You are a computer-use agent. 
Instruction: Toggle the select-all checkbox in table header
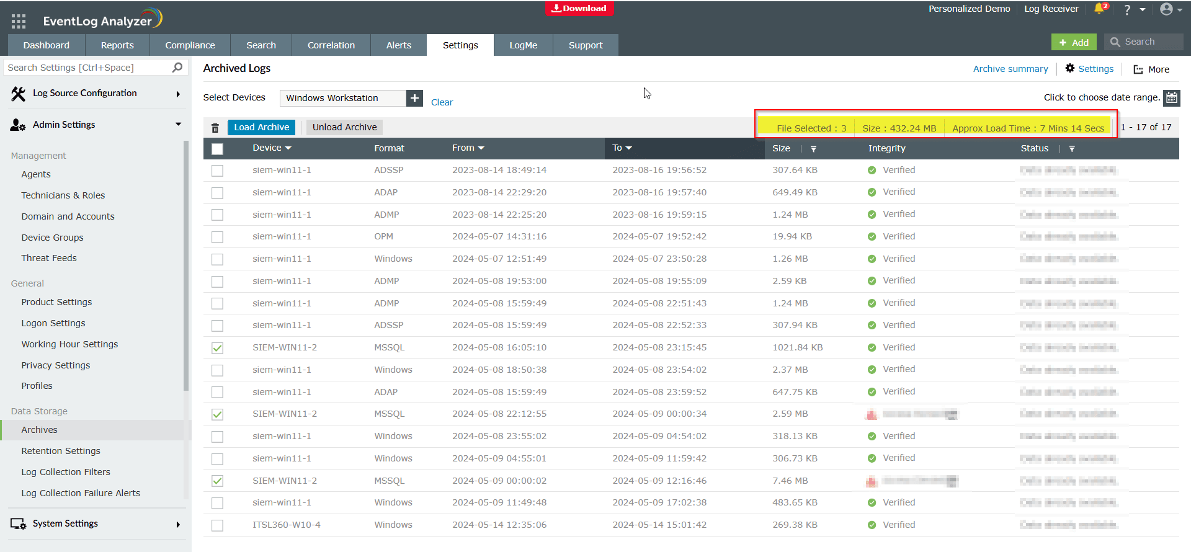click(217, 149)
